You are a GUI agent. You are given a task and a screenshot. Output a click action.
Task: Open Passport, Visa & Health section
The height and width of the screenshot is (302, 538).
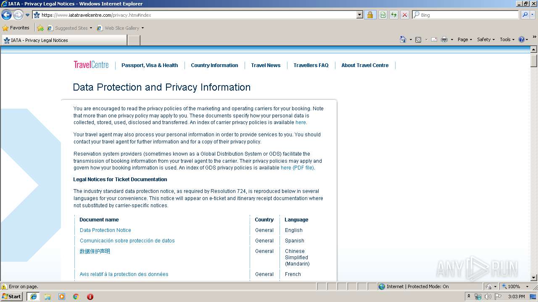150,65
